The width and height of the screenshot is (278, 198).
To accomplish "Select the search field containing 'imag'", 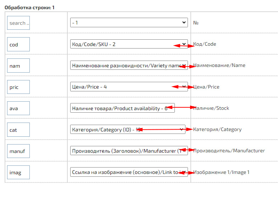I will (x=18, y=172).
